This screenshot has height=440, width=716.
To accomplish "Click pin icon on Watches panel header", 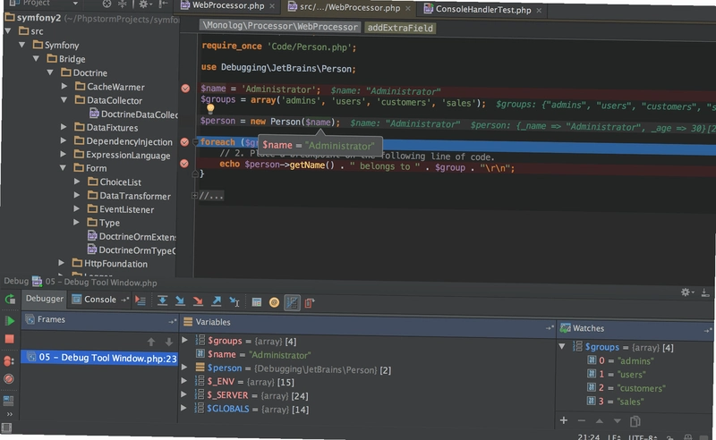I will coord(707,330).
